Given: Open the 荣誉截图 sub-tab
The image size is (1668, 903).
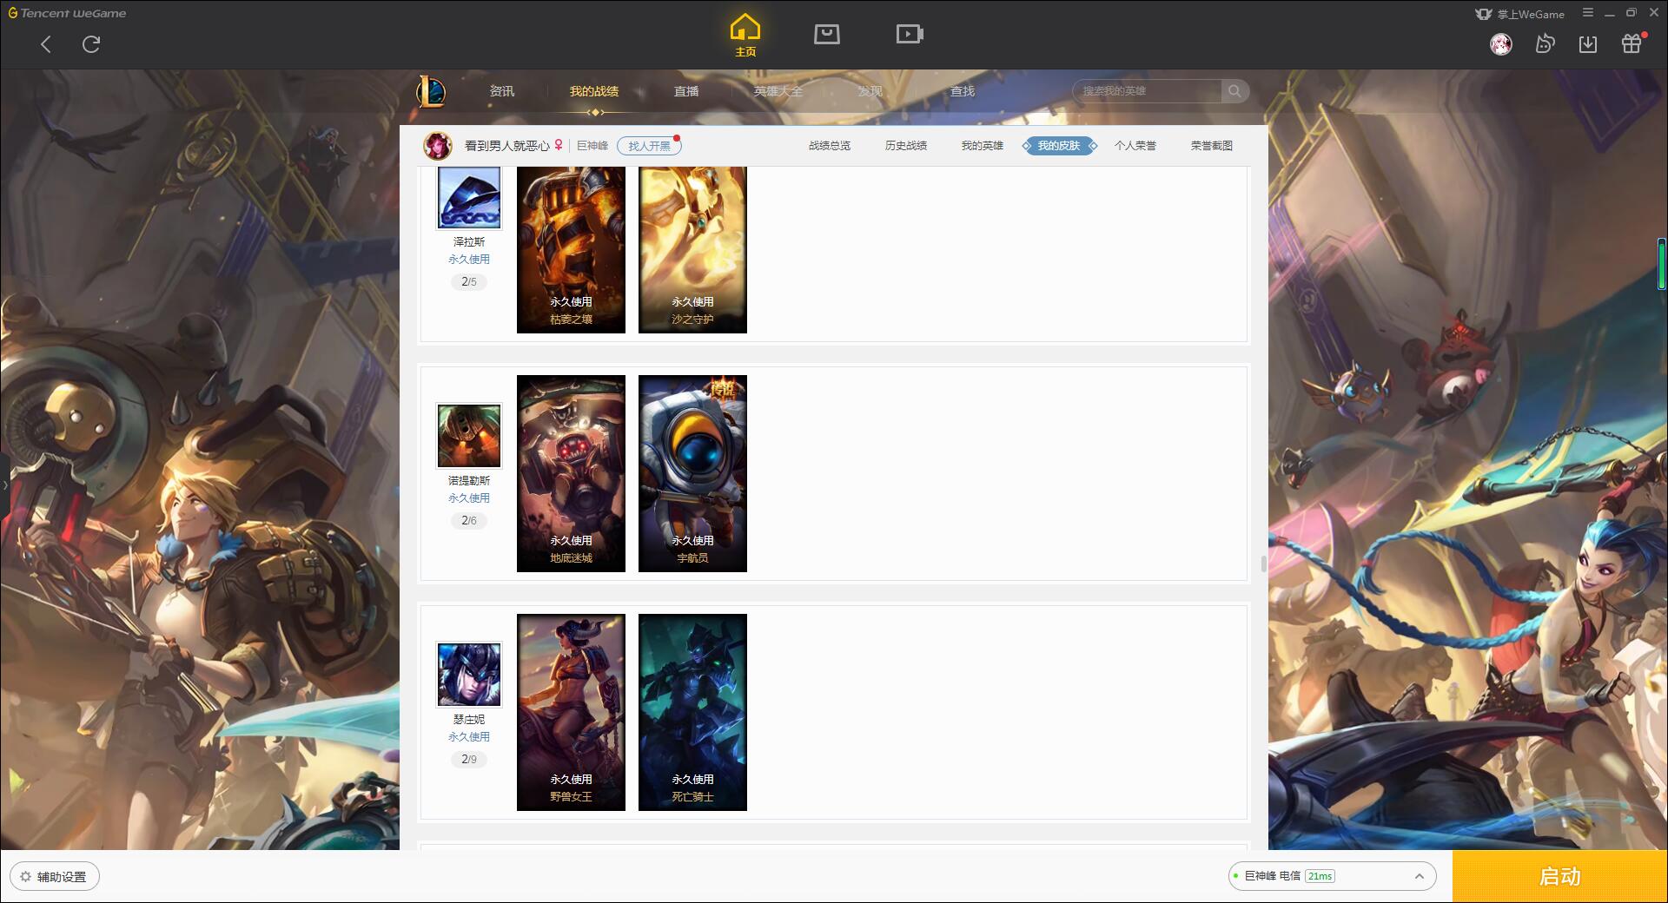Looking at the screenshot, I should pos(1212,146).
